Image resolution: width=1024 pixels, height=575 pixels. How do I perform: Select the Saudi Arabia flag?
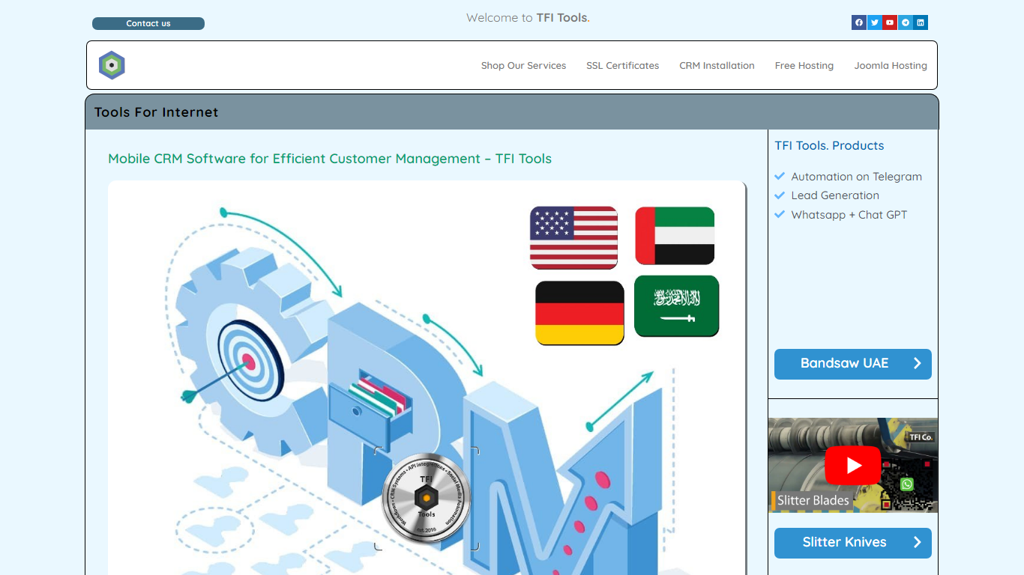[x=677, y=306]
